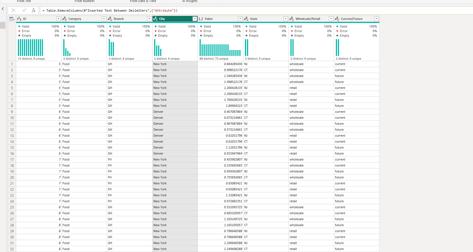Open the table options icon at grid corner
473x252 pixels.
(12, 19)
